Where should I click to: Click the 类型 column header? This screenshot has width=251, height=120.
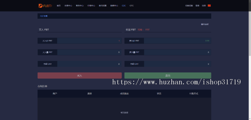90,93
